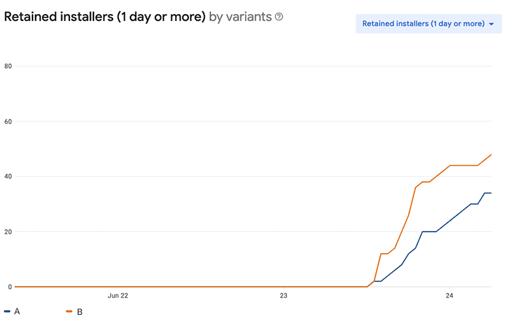Click the right end of the blue A line

[491, 193]
